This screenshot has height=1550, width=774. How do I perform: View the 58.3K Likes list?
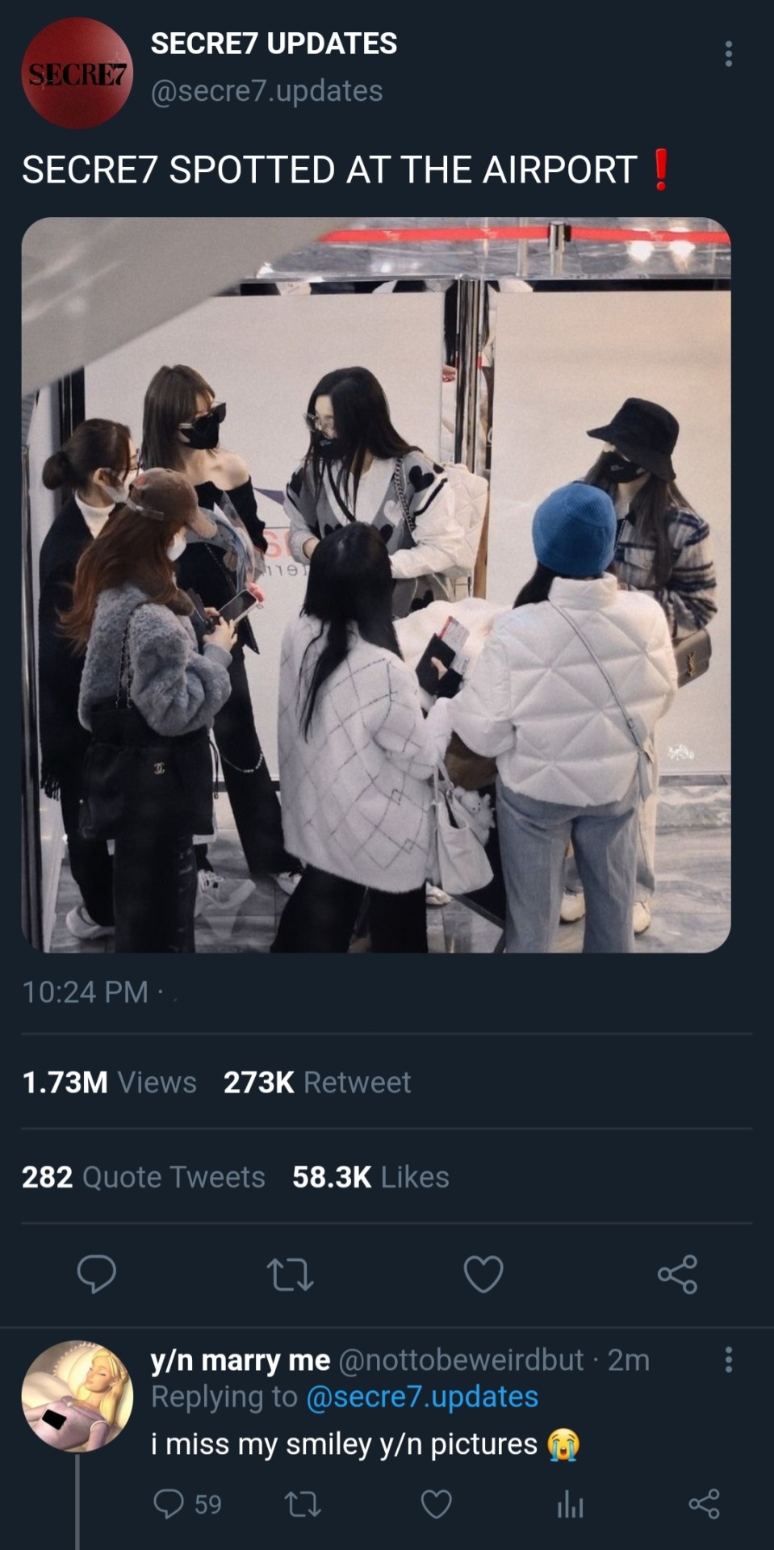tap(370, 1177)
